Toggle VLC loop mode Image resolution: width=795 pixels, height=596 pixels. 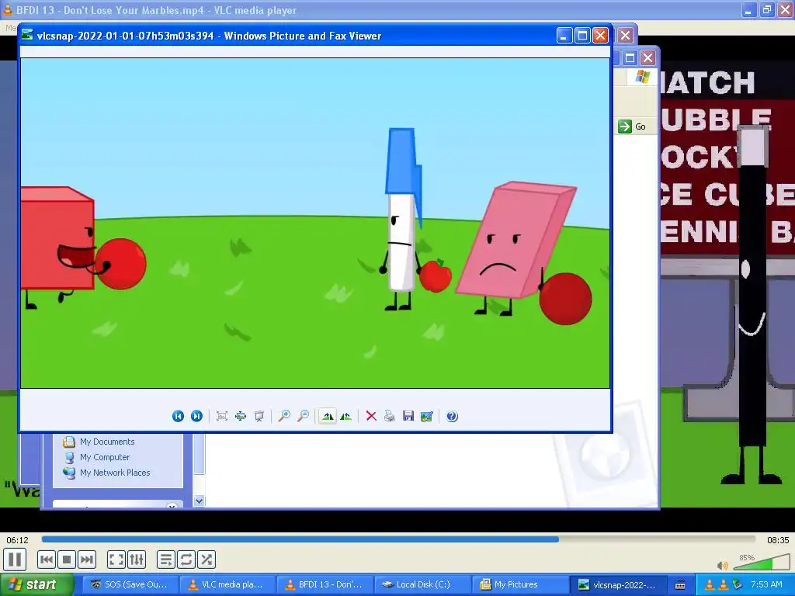click(x=186, y=560)
